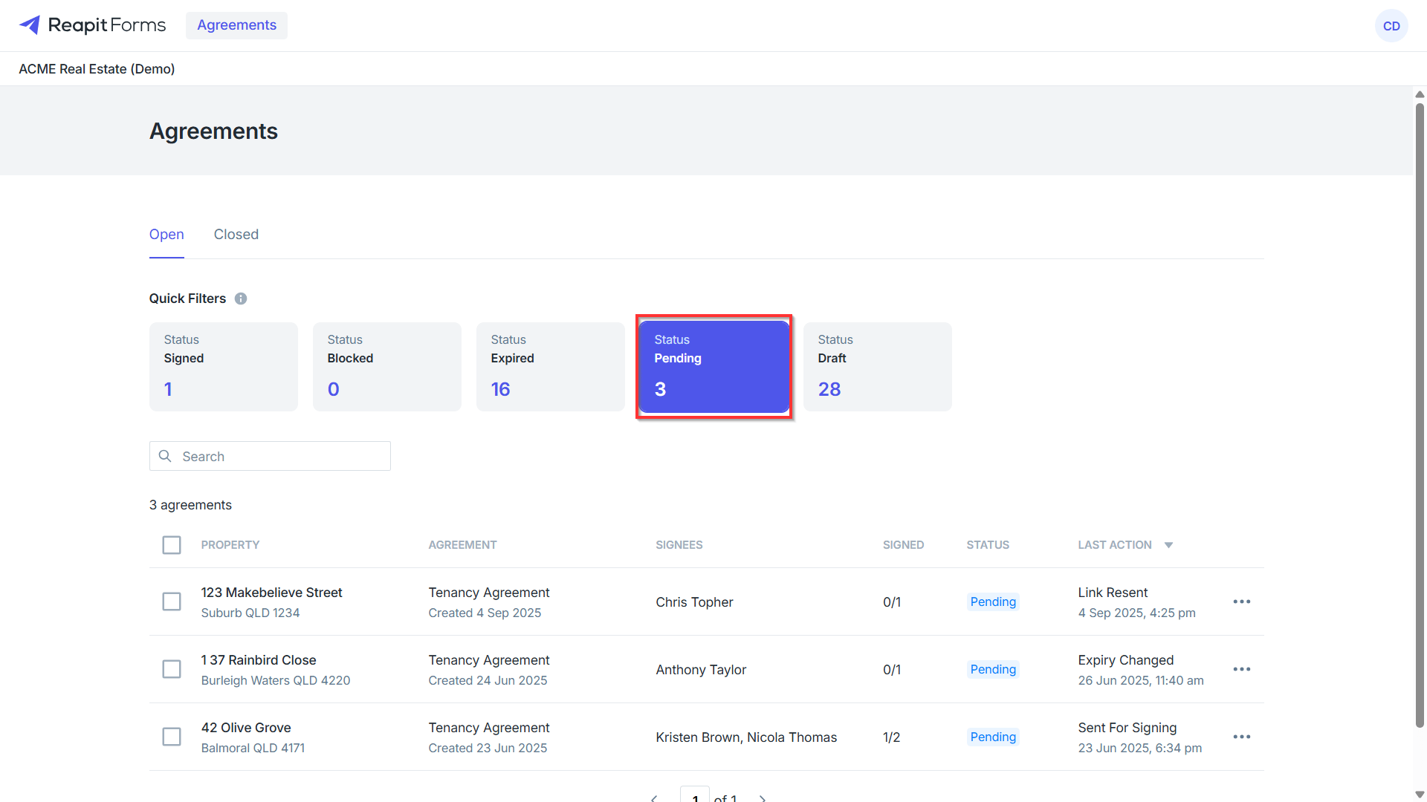This screenshot has height=802, width=1427.
Task: Open actions menu for 123 Makebelieve Street
Action: click(x=1242, y=601)
